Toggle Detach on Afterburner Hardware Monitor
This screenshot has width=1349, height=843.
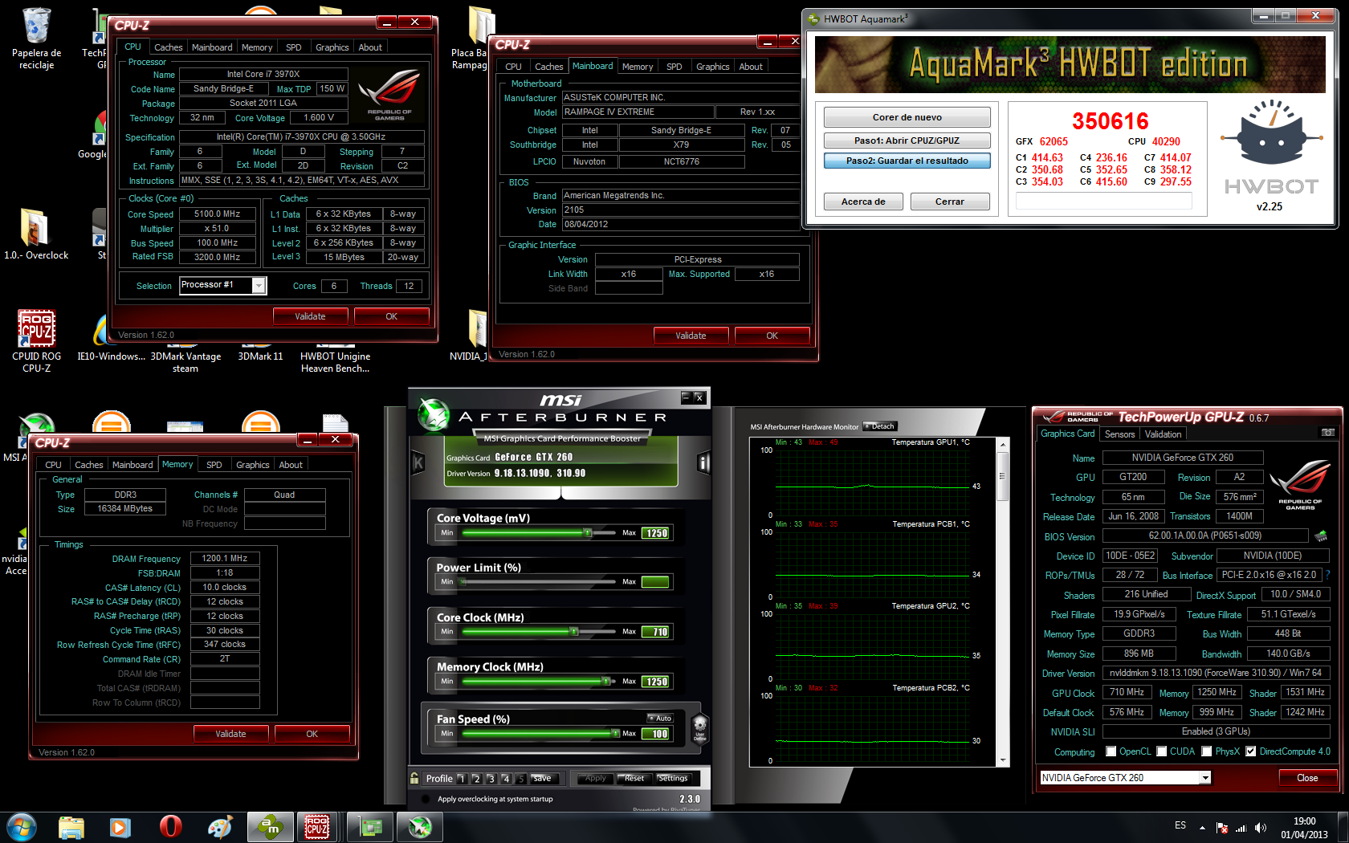[x=880, y=426]
